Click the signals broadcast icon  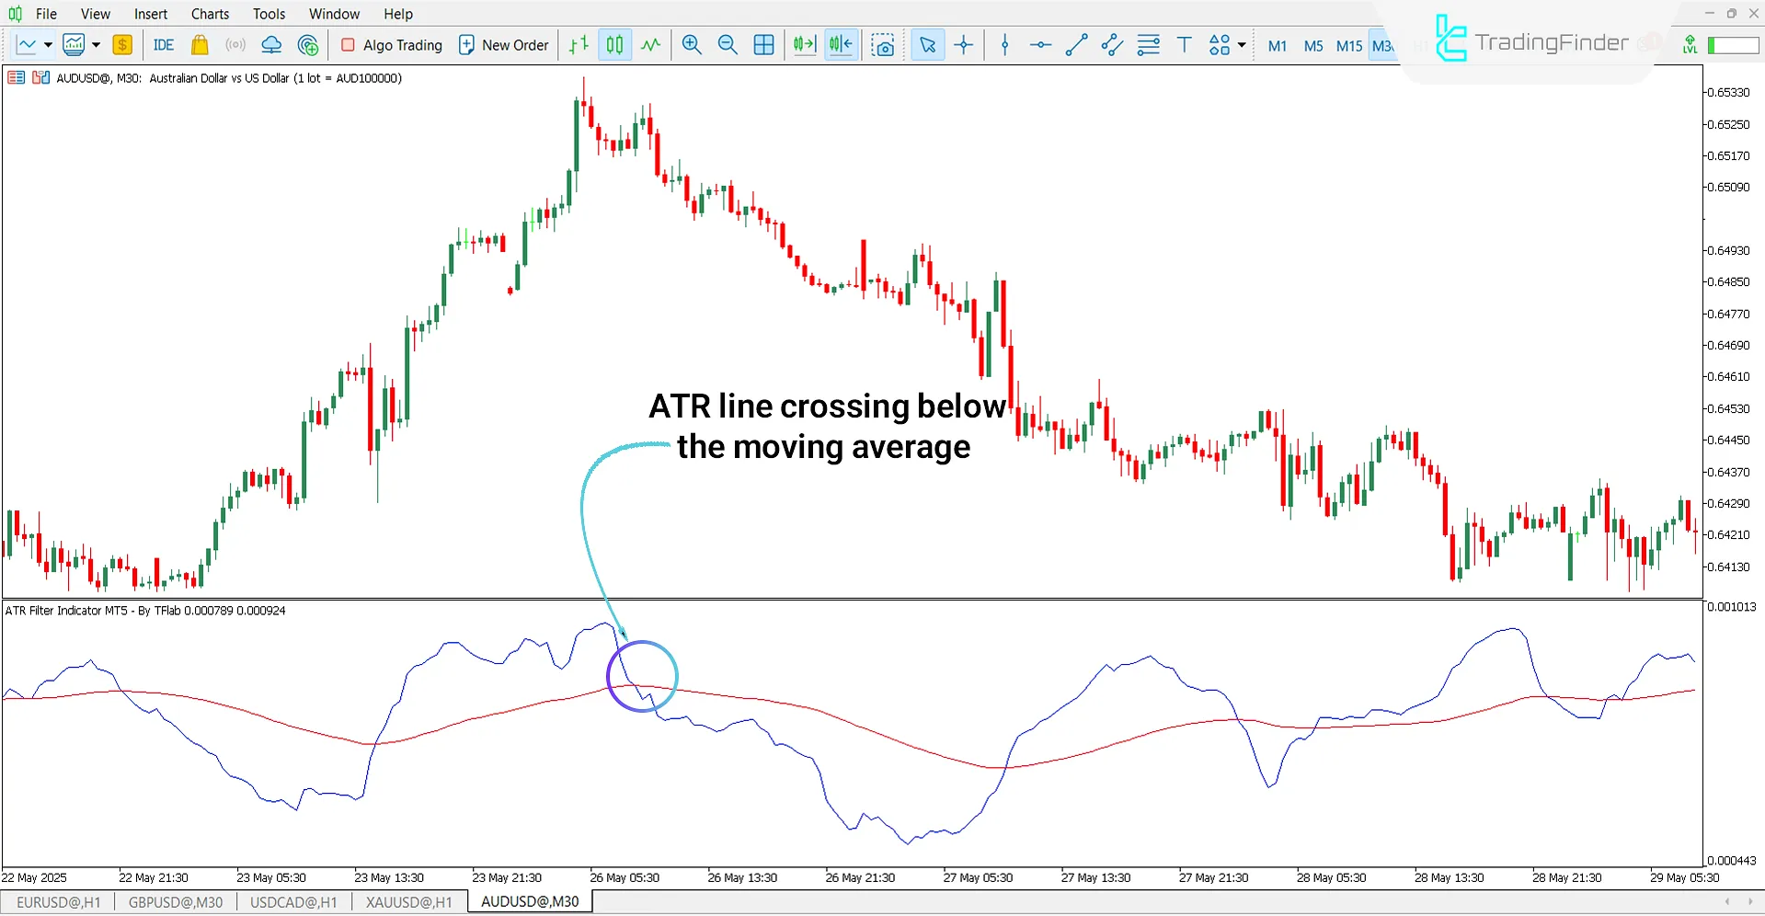(235, 45)
